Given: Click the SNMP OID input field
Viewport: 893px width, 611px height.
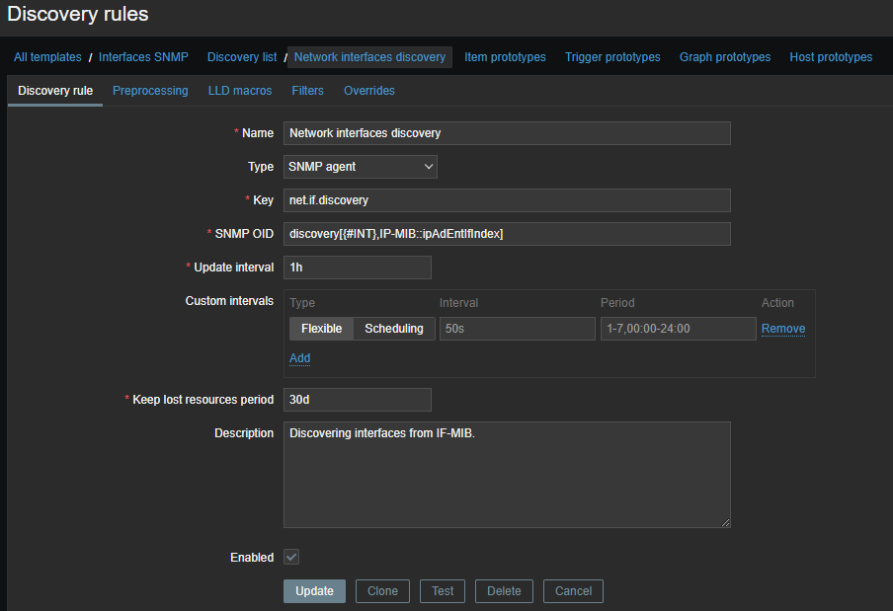Looking at the screenshot, I should click(507, 234).
